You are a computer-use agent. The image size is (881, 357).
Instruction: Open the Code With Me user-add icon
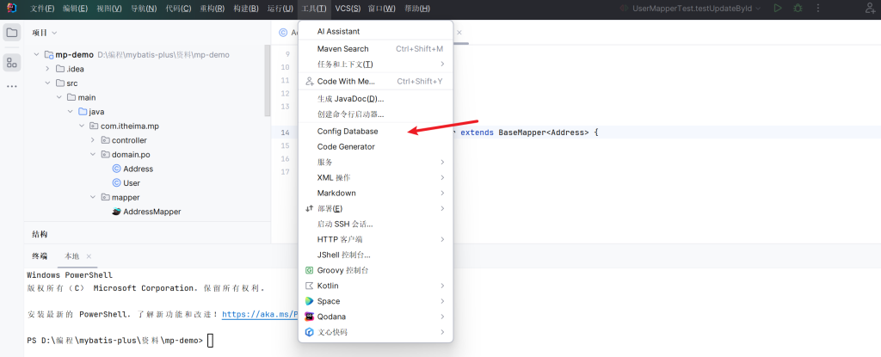click(x=310, y=82)
